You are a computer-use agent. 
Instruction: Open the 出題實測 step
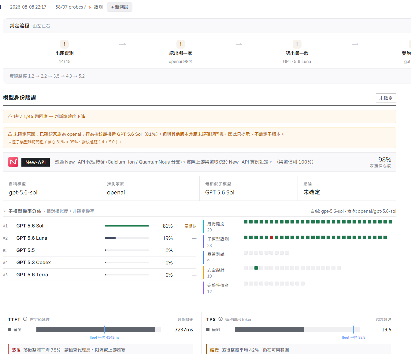64,53
